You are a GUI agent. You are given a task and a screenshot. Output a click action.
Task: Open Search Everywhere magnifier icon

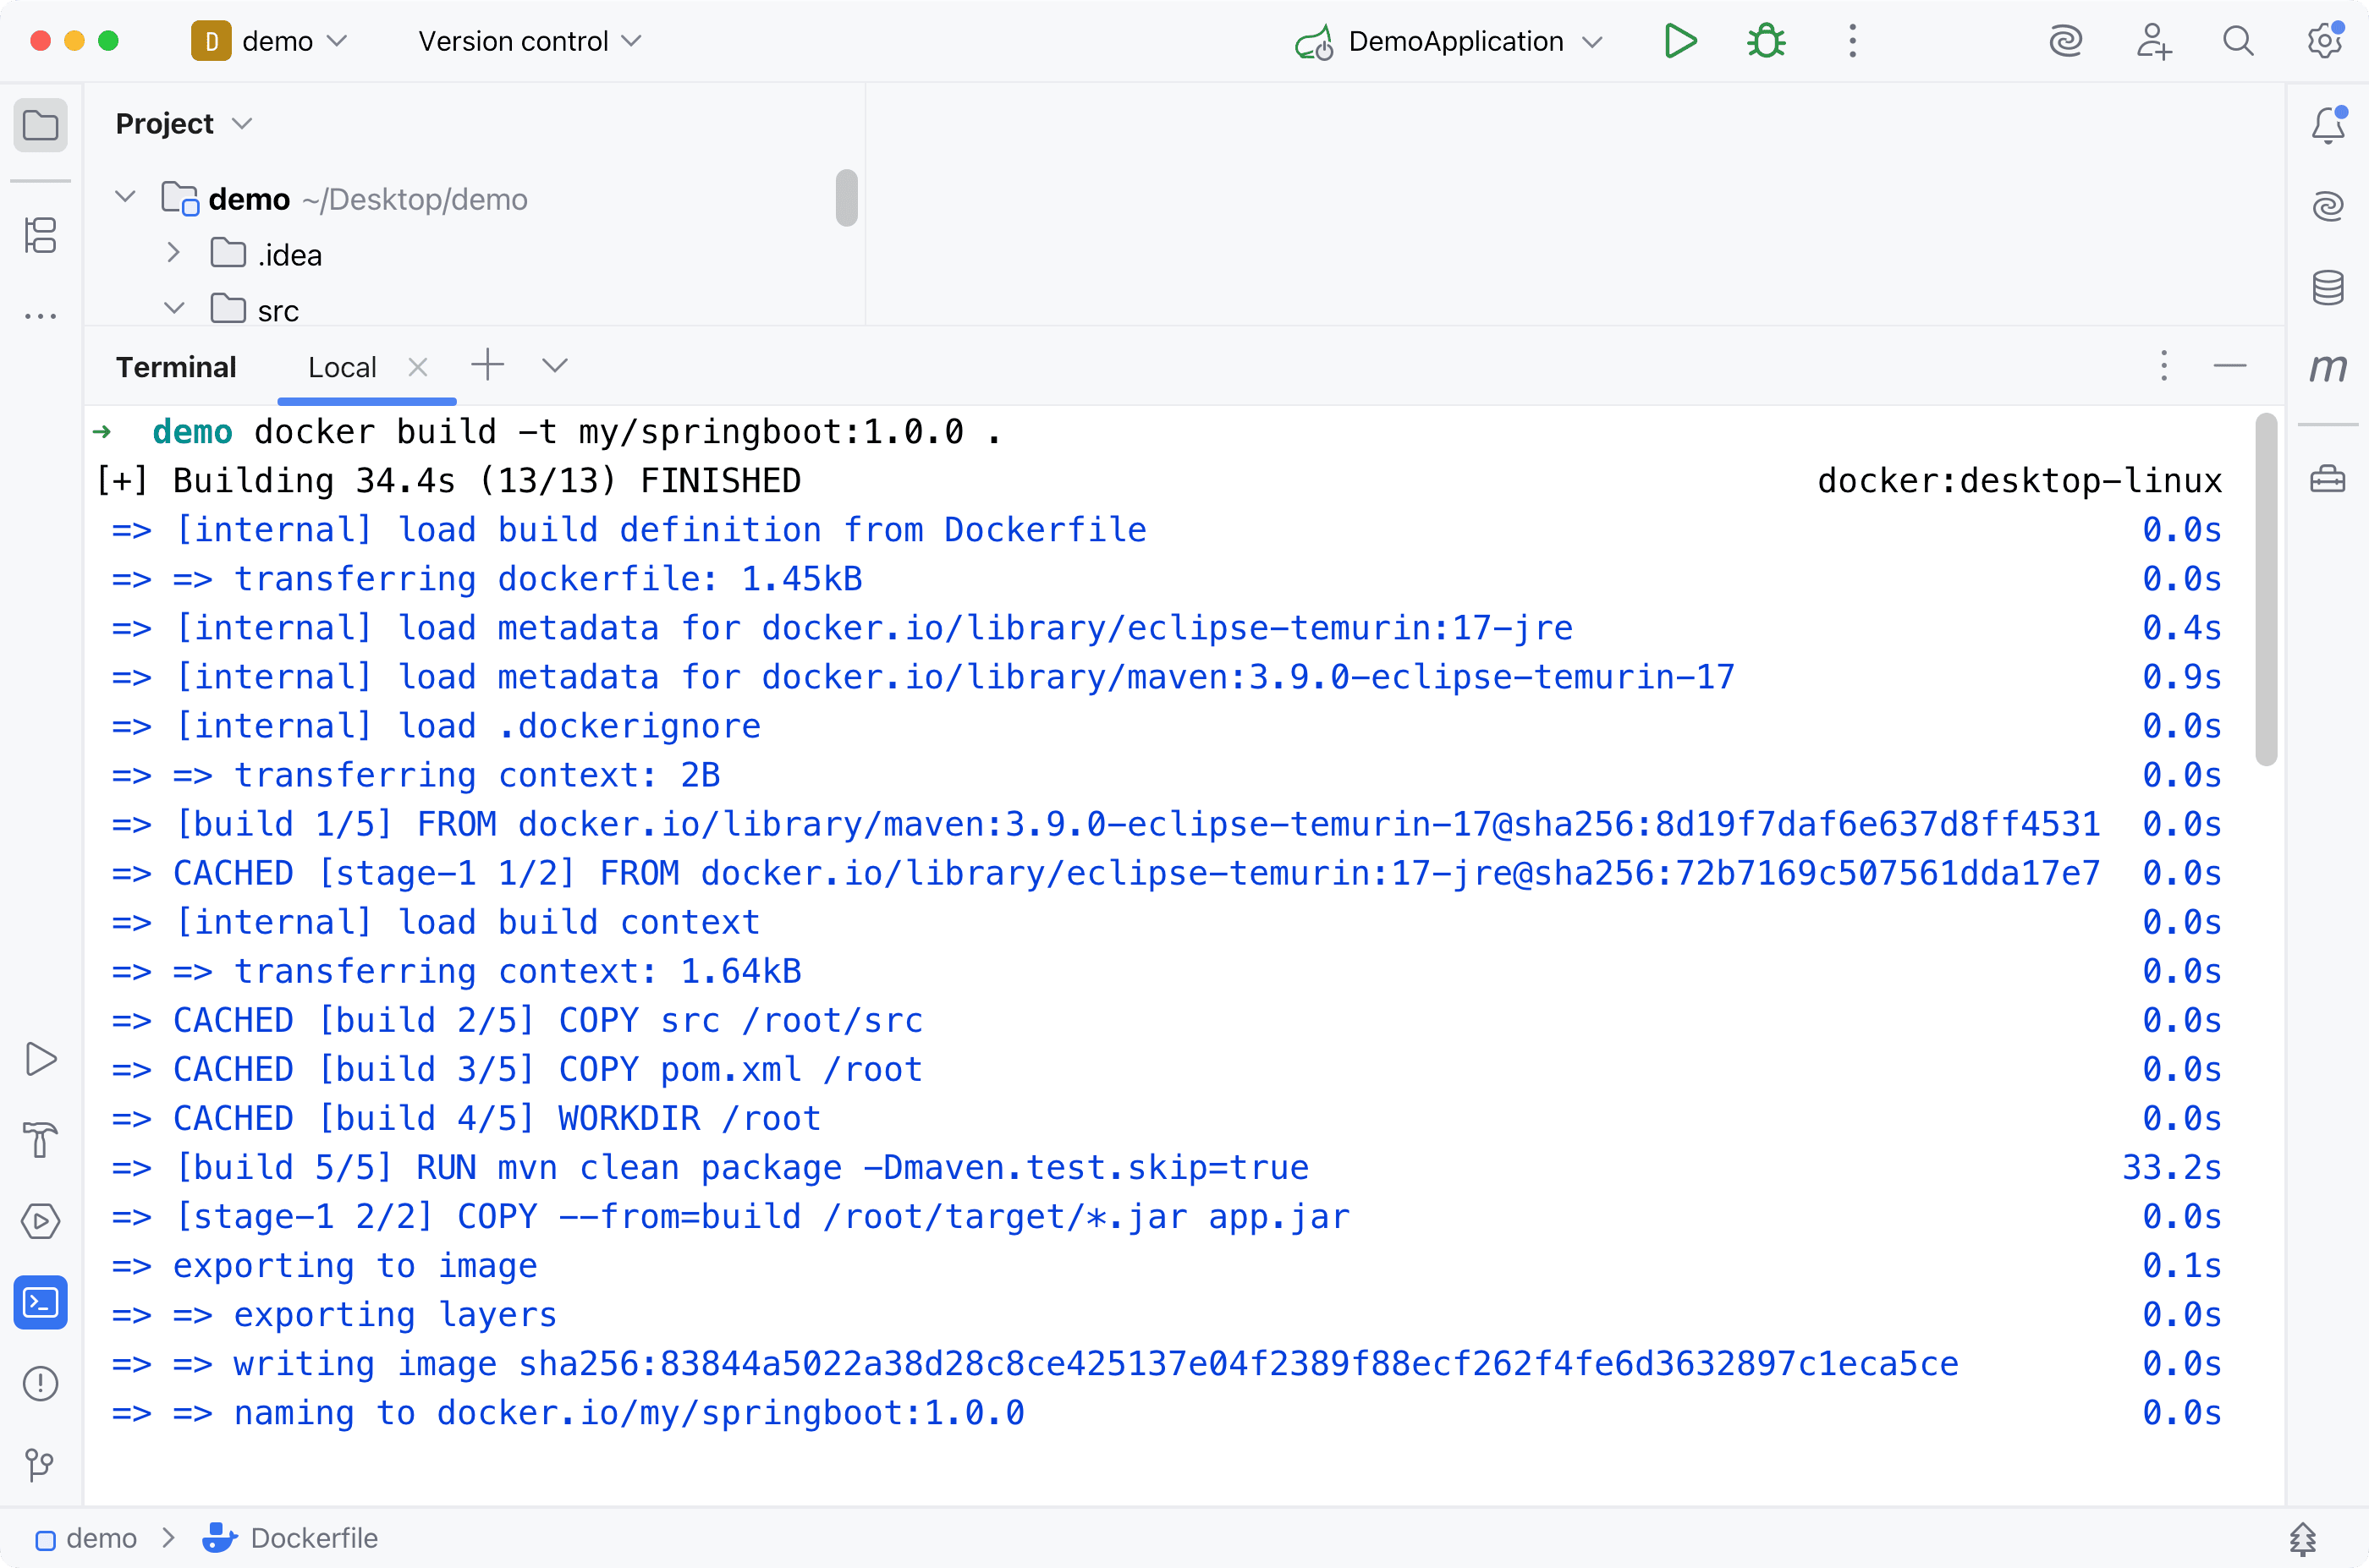click(2239, 41)
